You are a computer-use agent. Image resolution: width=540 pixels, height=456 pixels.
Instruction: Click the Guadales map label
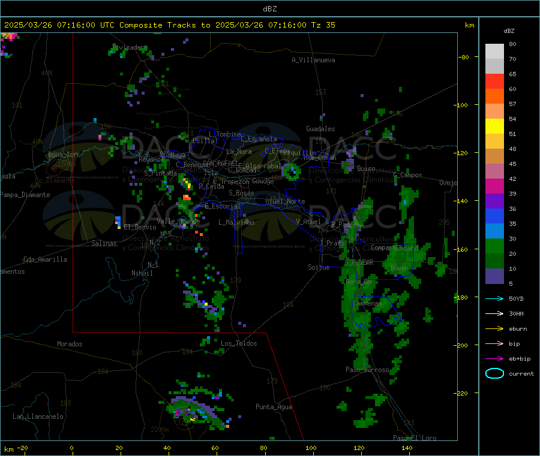point(320,129)
